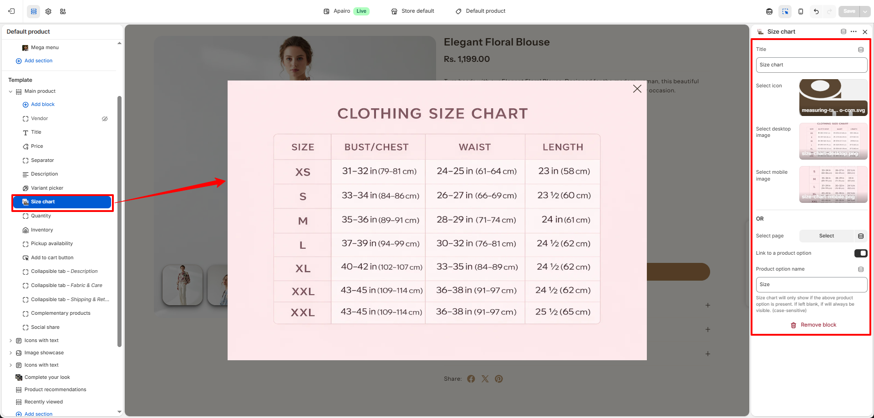The image size is (874, 418).
Task: Open the dropdown arrow beside Save
Action: (865, 11)
